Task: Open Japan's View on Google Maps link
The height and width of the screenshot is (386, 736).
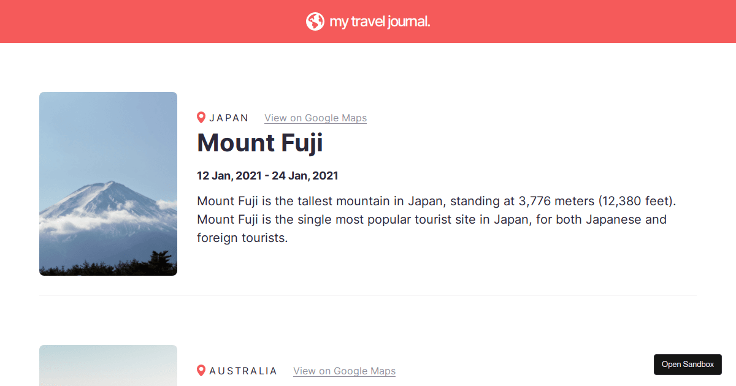Action: tap(315, 118)
